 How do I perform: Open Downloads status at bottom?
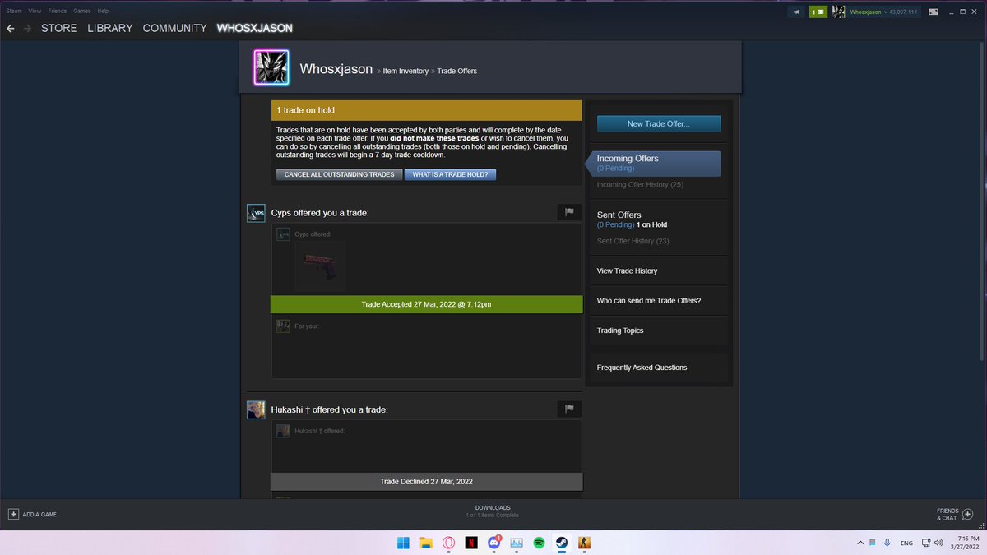493,511
